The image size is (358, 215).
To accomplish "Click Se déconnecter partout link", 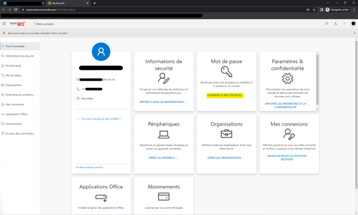I will pos(89,167).
